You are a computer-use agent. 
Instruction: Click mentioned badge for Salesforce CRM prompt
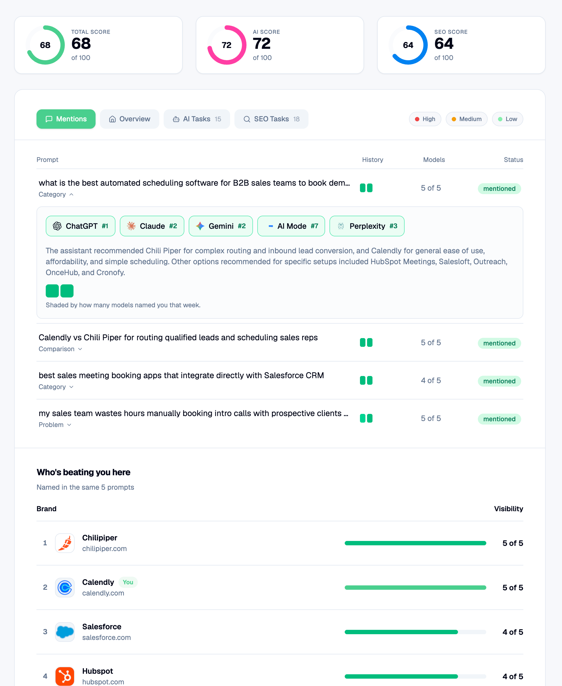pos(499,381)
